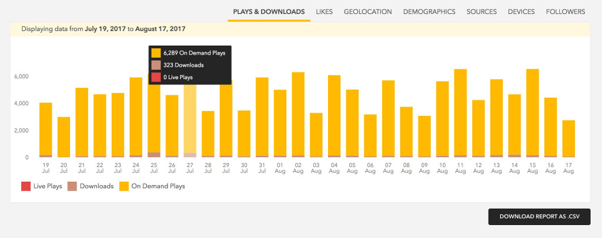Select the 20 Jul bar

tap(63, 137)
